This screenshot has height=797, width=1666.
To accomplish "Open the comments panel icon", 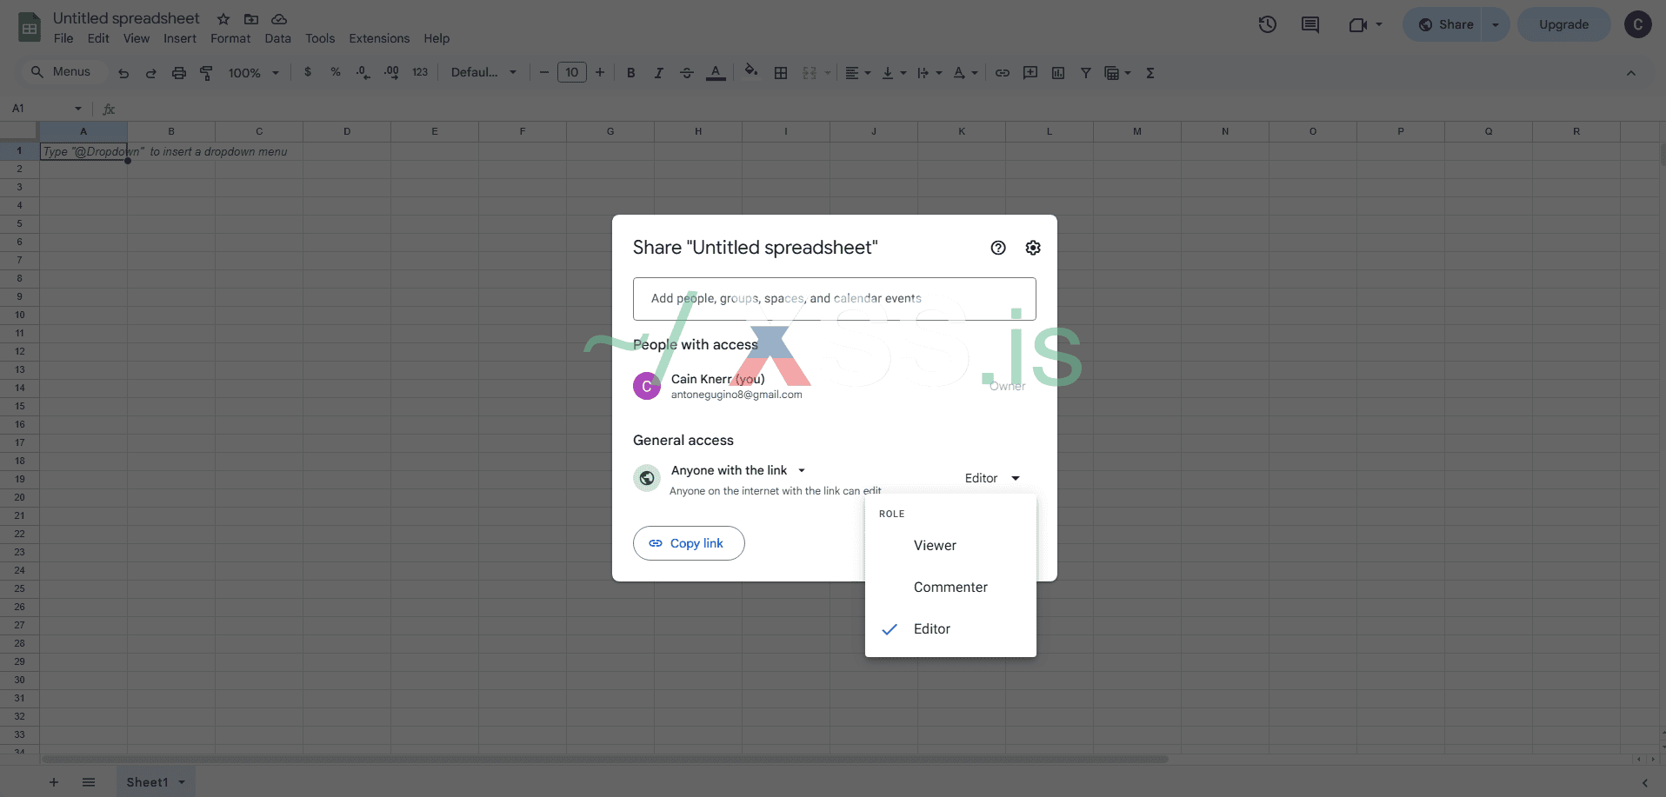I will (1310, 24).
